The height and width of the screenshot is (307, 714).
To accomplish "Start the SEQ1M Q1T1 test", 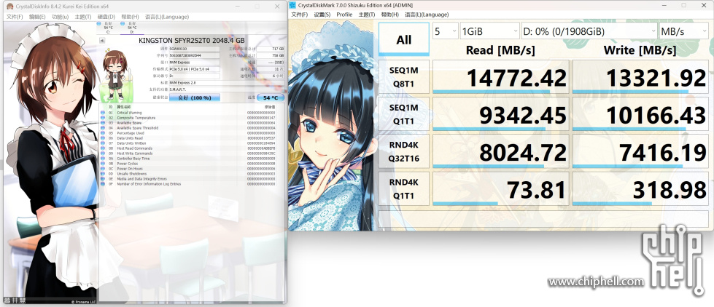I will click(x=404, y=113).
